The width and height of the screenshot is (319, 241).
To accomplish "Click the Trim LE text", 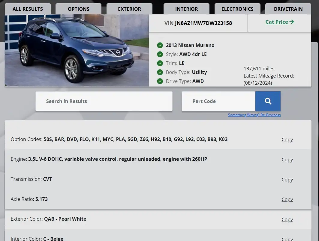I will click(x=175, y=63).
